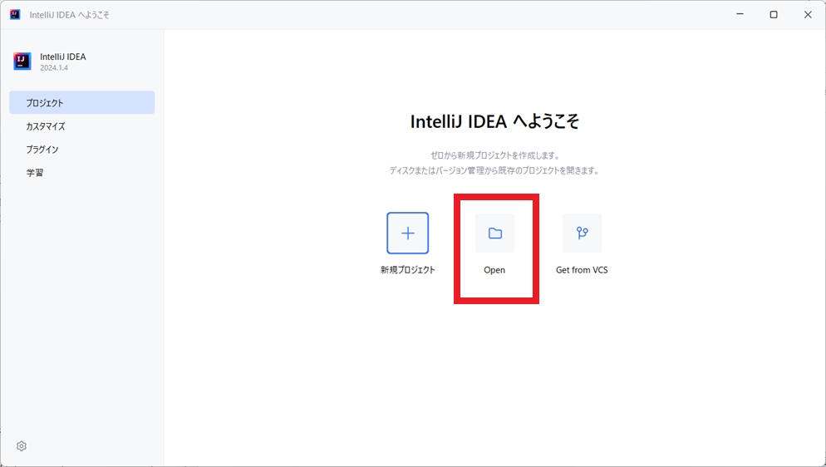The image size is (826, 467).
Task: Click the Open folder icon
Action: pyautogui.click(x=494, y=233)
